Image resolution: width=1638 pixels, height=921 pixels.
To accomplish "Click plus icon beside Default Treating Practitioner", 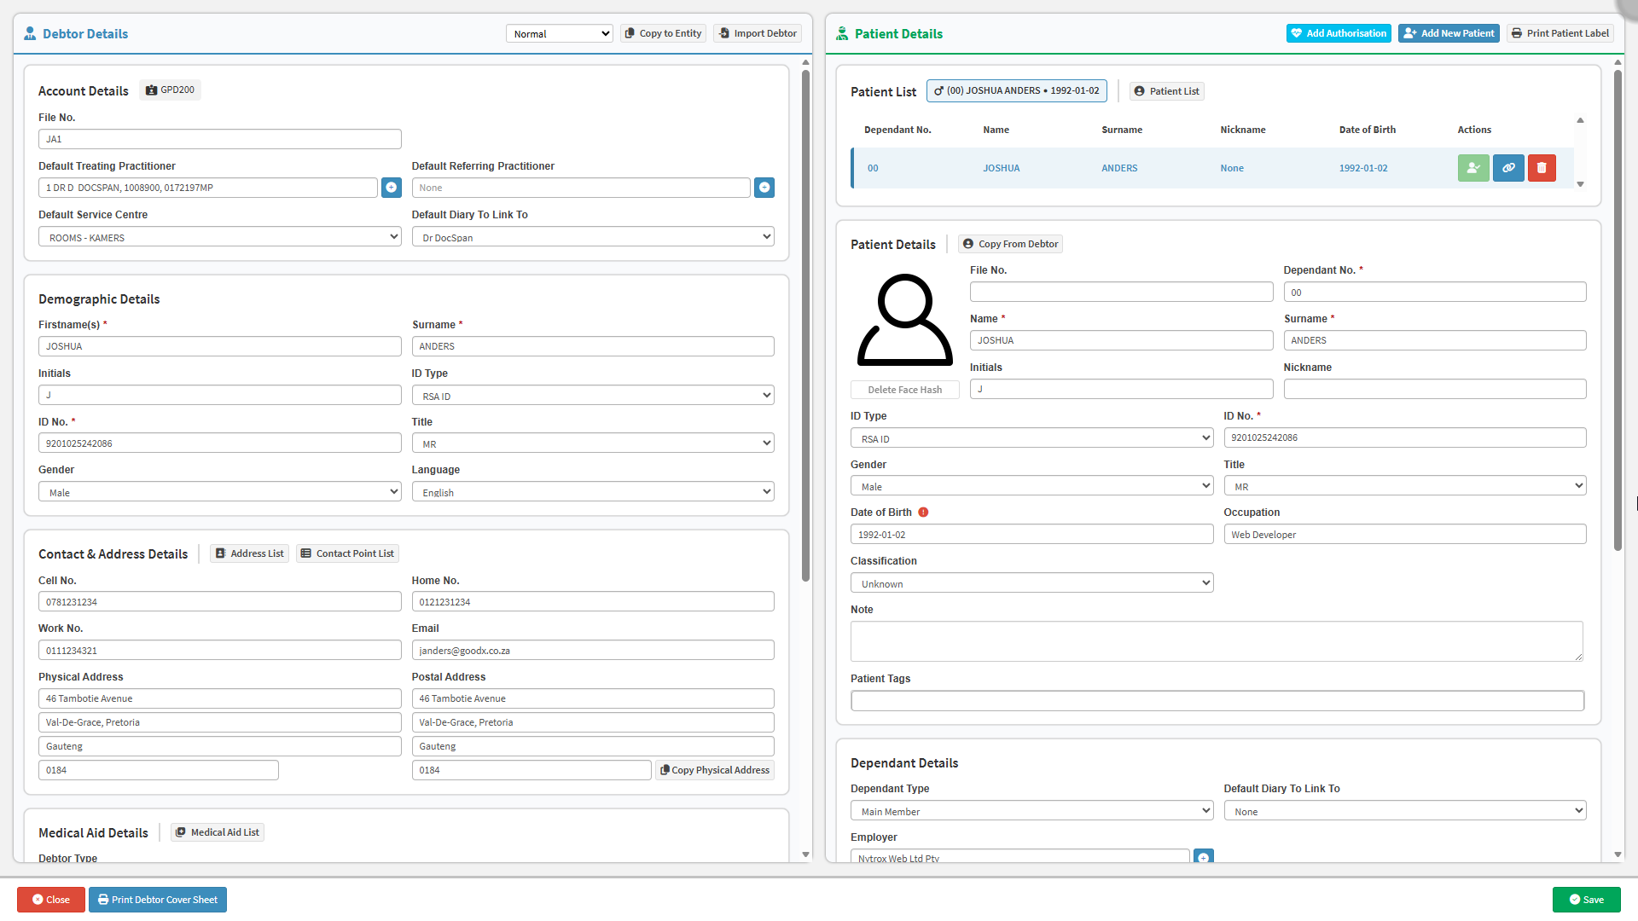I will click(392, 188).
